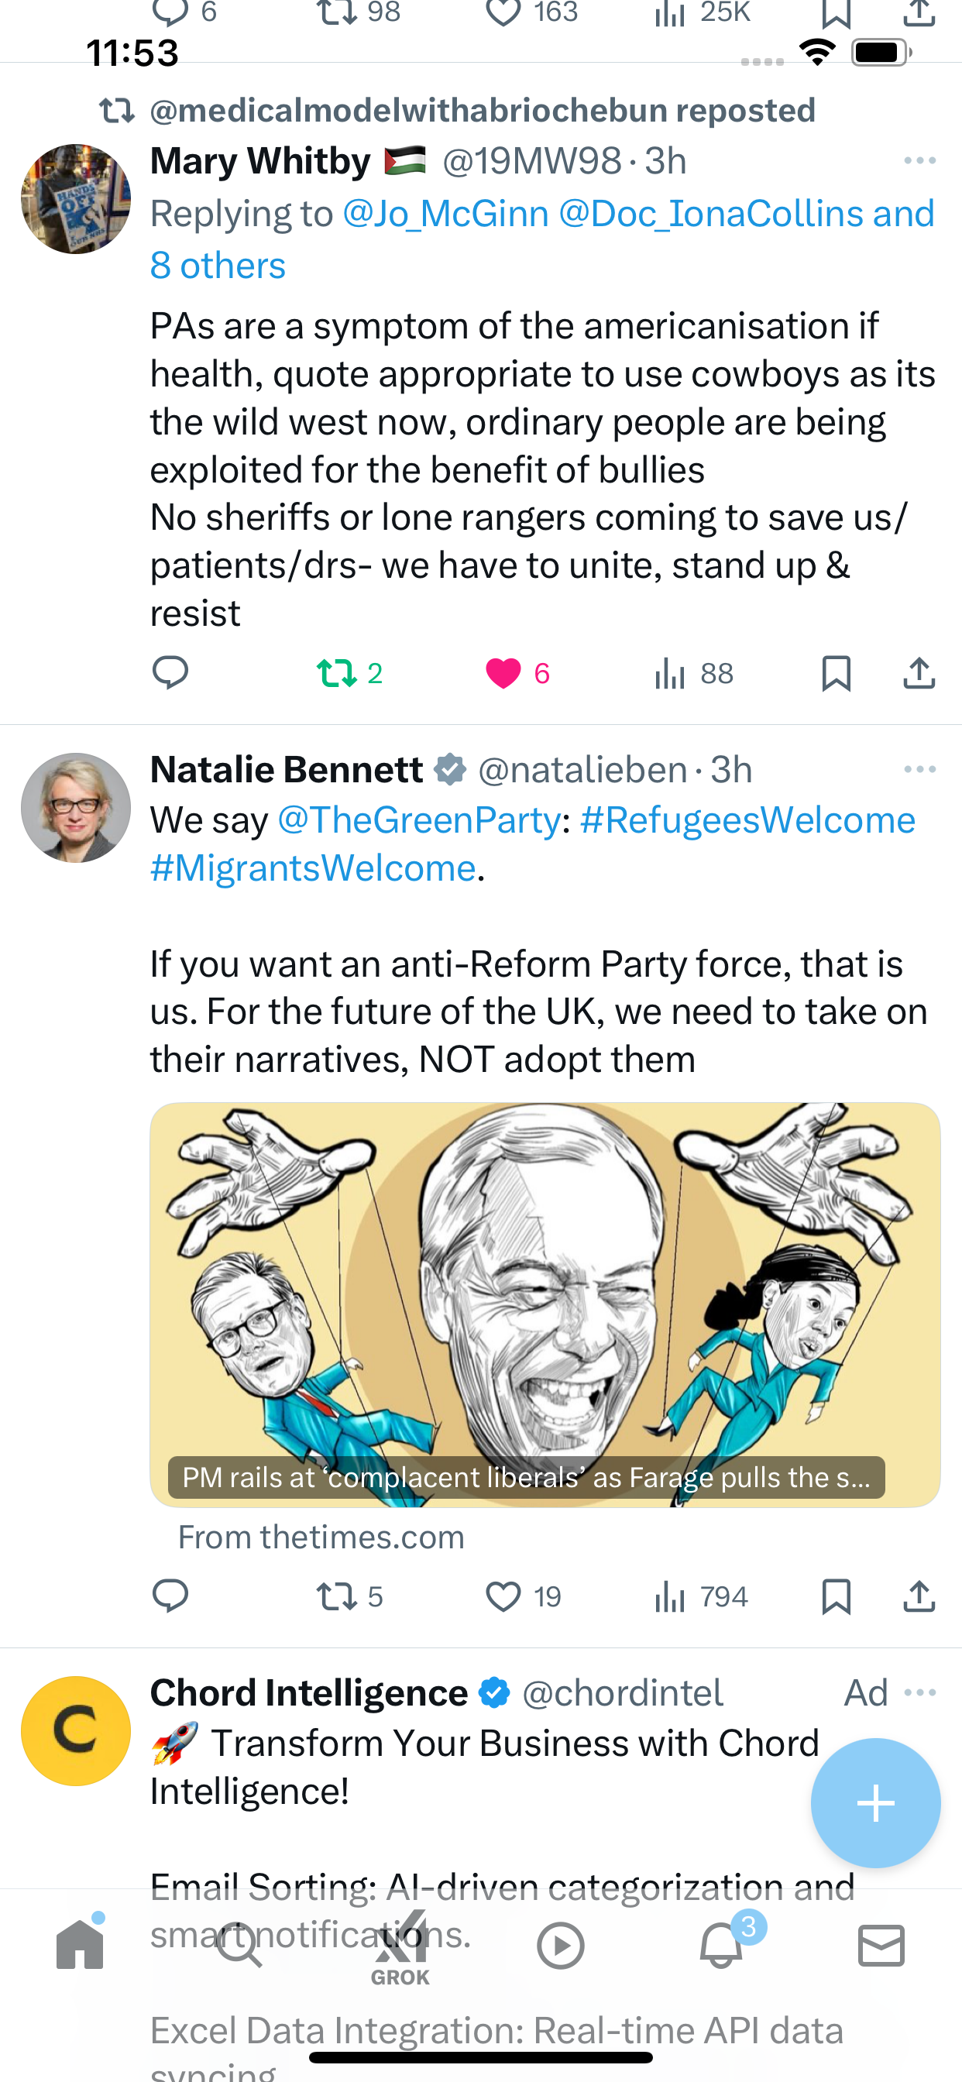Share Mary Whitby's post
Image resolution: width=962 pixels, height=2082 pixels.
(x=919, y=672)
